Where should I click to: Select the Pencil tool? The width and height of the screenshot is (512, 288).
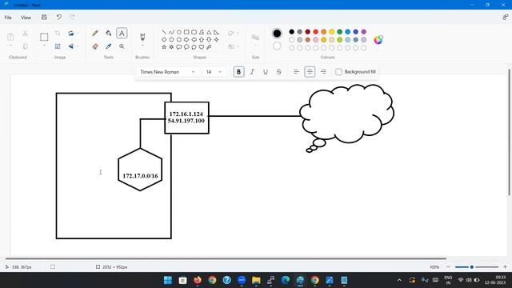pos(95,33)
